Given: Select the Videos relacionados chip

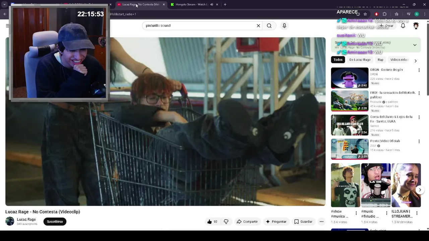Looking at the screenshot, I should point(400,60).
